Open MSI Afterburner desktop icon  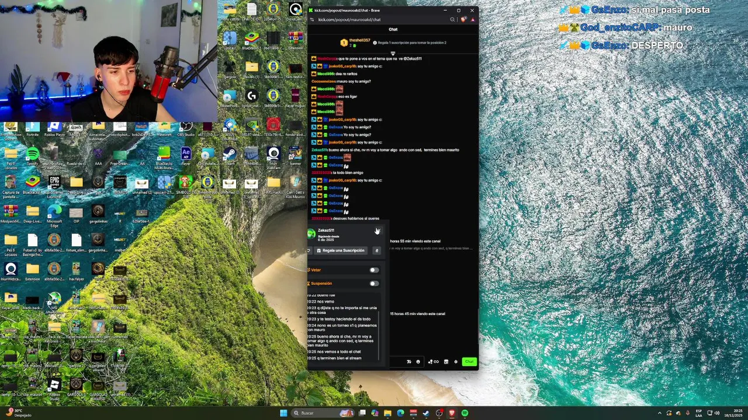click(x=54, y=303)
